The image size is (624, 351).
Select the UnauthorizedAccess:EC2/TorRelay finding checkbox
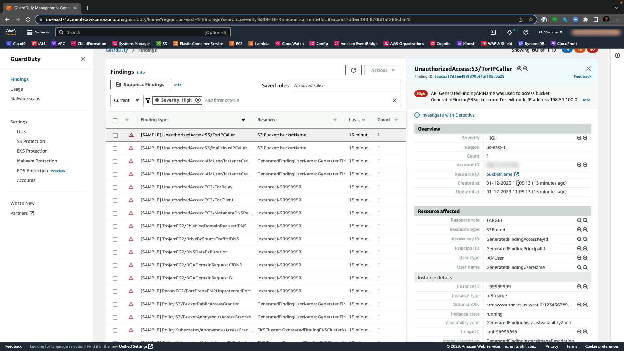115,187
